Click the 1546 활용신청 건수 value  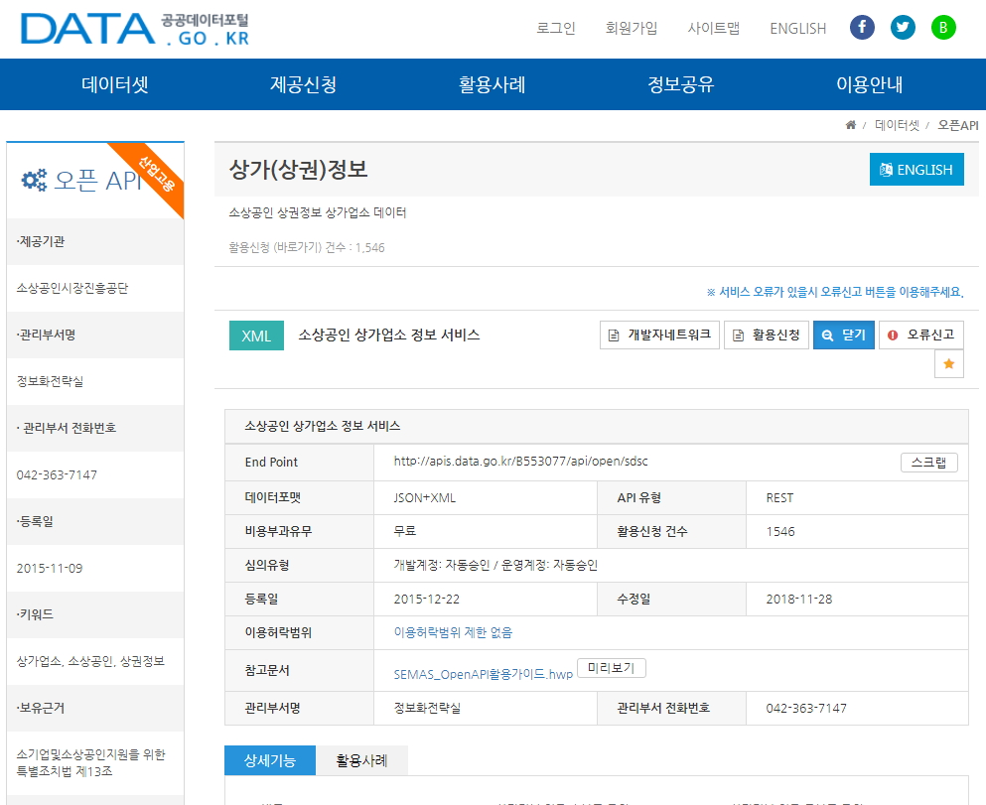pyautogui.click(x=780, y=532)
